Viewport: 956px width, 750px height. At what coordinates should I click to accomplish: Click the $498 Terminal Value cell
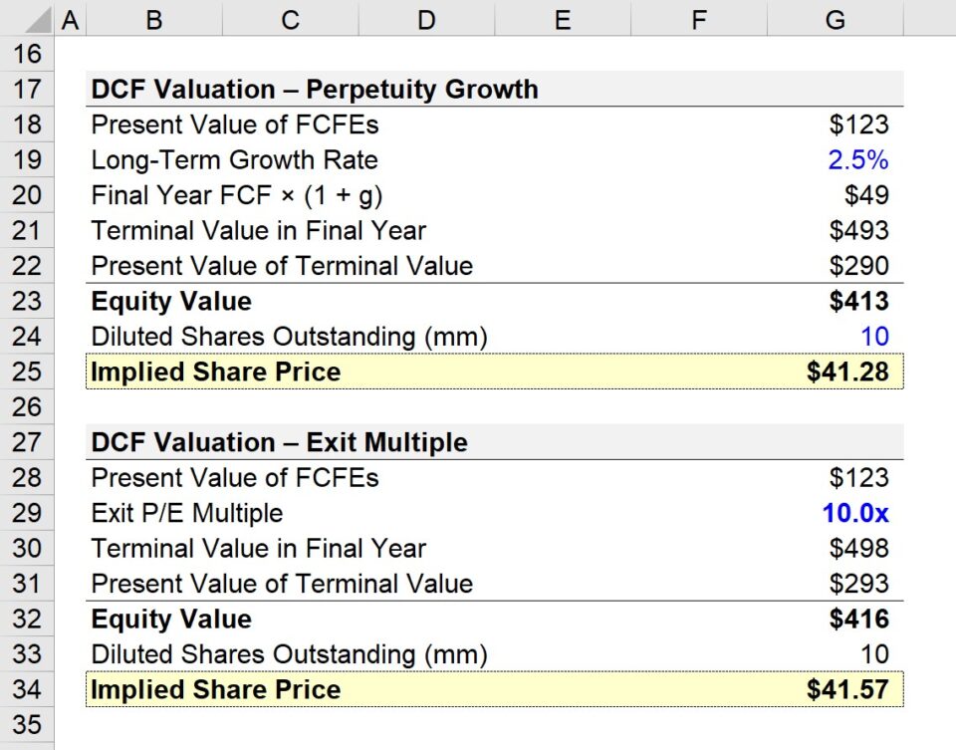pyautogui.click(x=858, y=549)
